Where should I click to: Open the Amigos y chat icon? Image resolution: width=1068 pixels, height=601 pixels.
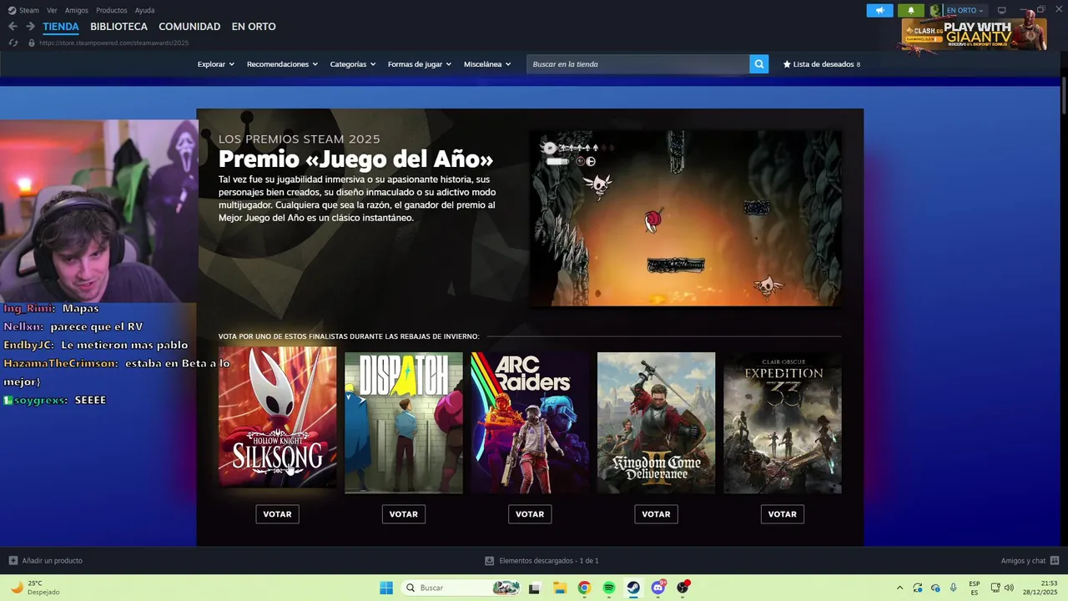tap(1055, 561)
